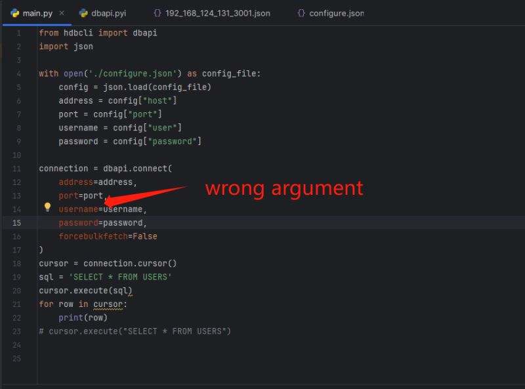Screen dimensions: 525x389
Task: Click the JSON braces icon on configure.json tab
Action: pos(301,13)
